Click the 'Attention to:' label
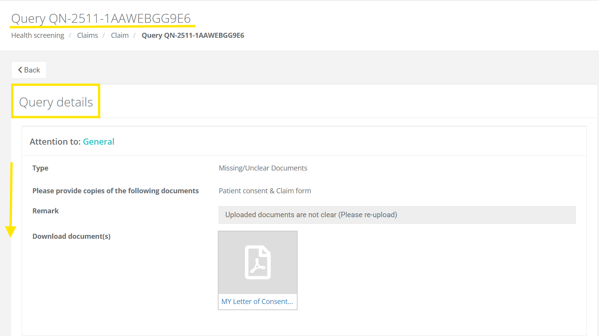599x336 pixels. [55, 142]
